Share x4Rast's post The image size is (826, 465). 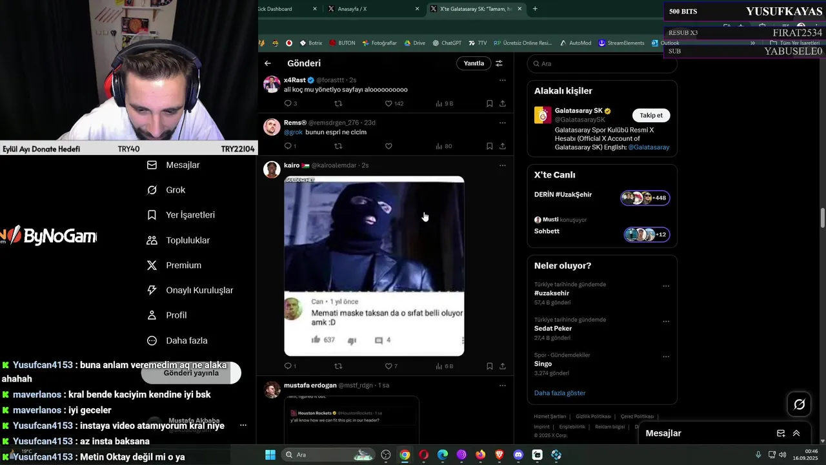pyautogui.click(x=503, y=103)
